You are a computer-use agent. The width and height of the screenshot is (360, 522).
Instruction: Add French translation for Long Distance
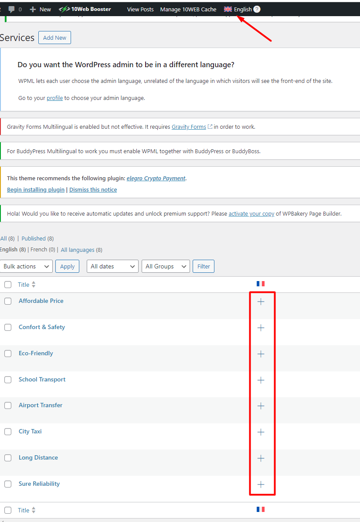pos(261,458)
